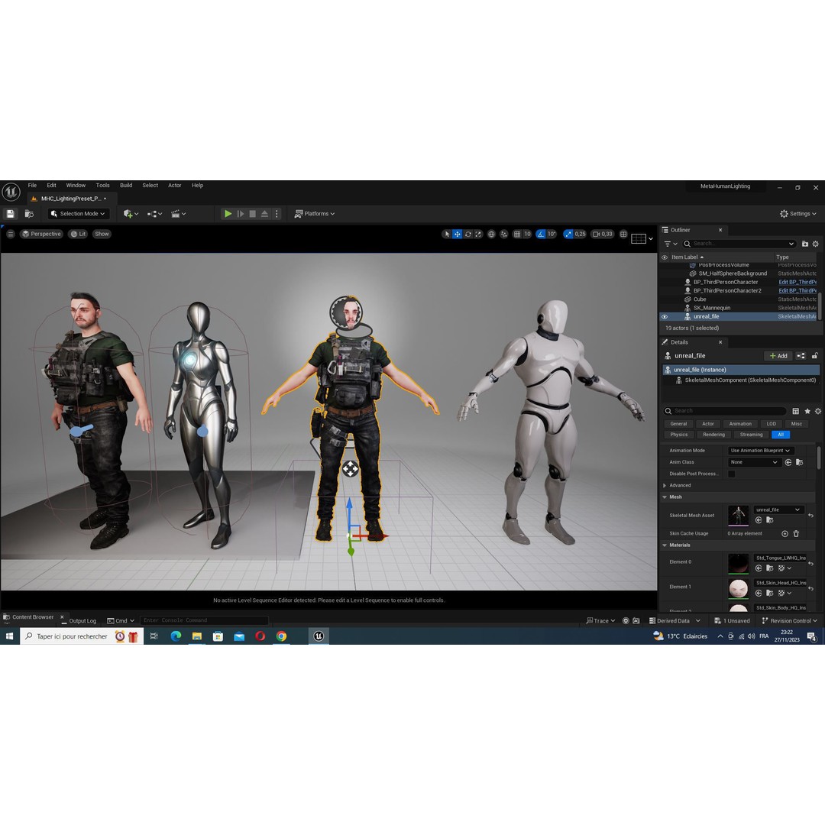Click the Eject button in the play controls

(264, 214)
